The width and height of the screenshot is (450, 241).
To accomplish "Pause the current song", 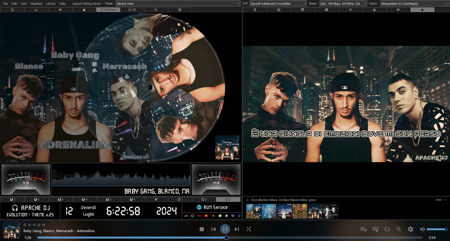I will [225, 229].
